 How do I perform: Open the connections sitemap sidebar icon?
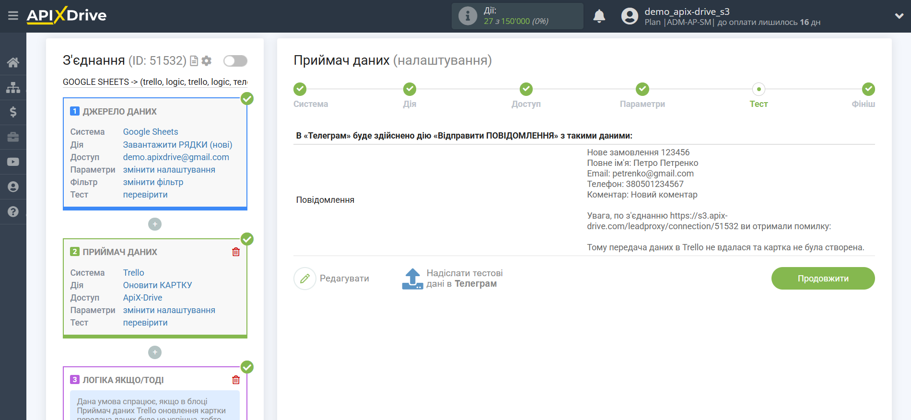point(13,87)
